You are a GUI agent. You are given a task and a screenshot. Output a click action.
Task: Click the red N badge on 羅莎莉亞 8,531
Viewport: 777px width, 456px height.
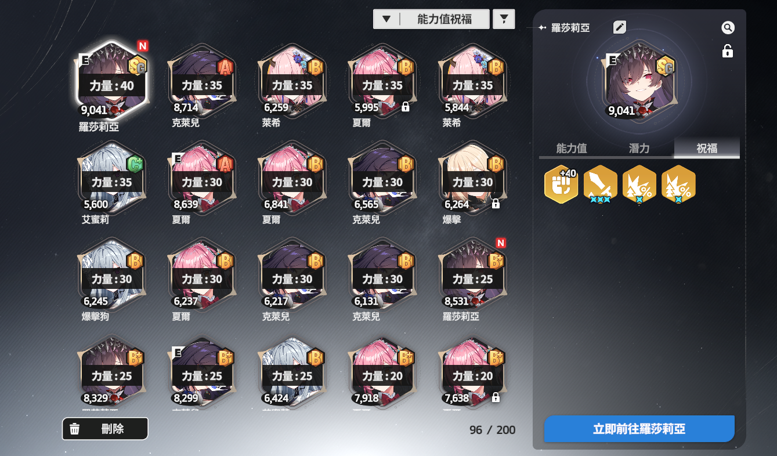point(501,243)
